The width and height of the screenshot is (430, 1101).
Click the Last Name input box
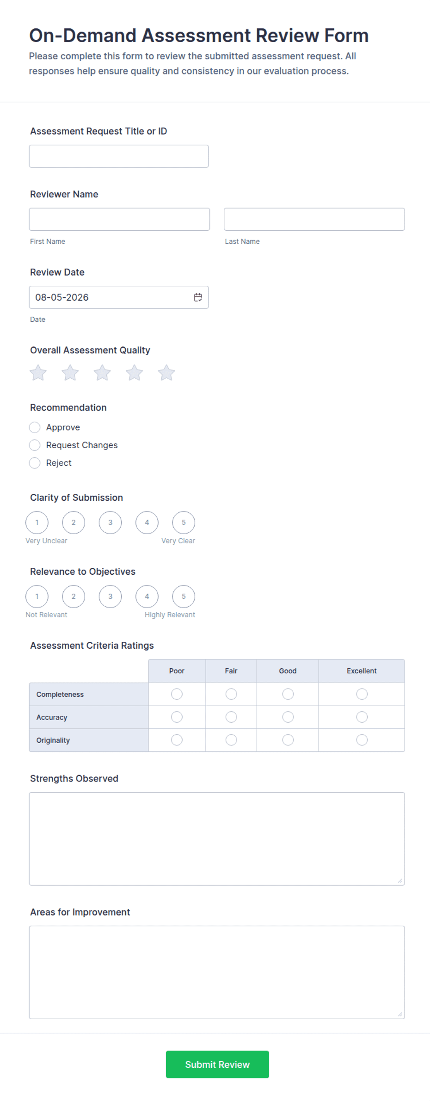[x=314, y=219]
